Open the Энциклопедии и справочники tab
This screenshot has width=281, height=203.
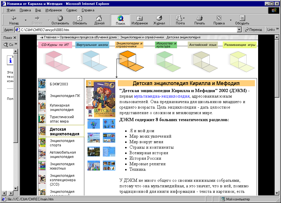[129, 45]
